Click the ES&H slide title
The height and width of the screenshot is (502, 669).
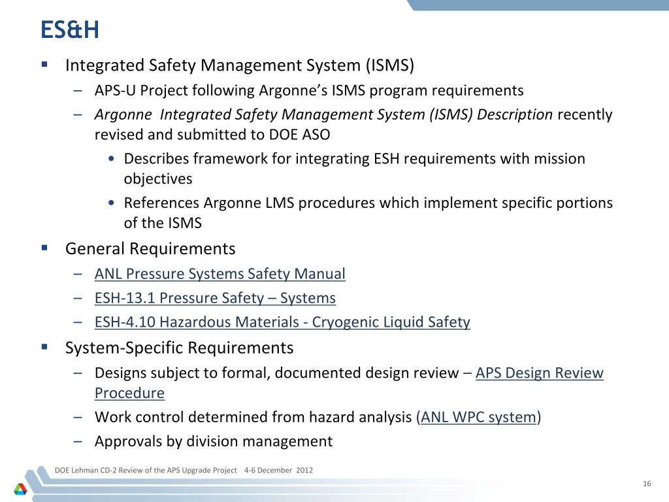click(x=69, y=30)
